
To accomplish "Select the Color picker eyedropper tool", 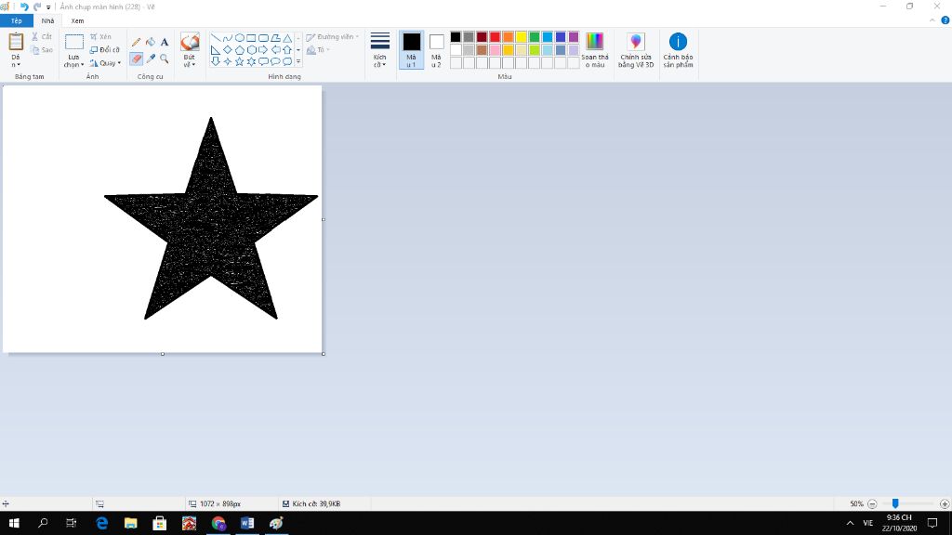I will point(150,59).
